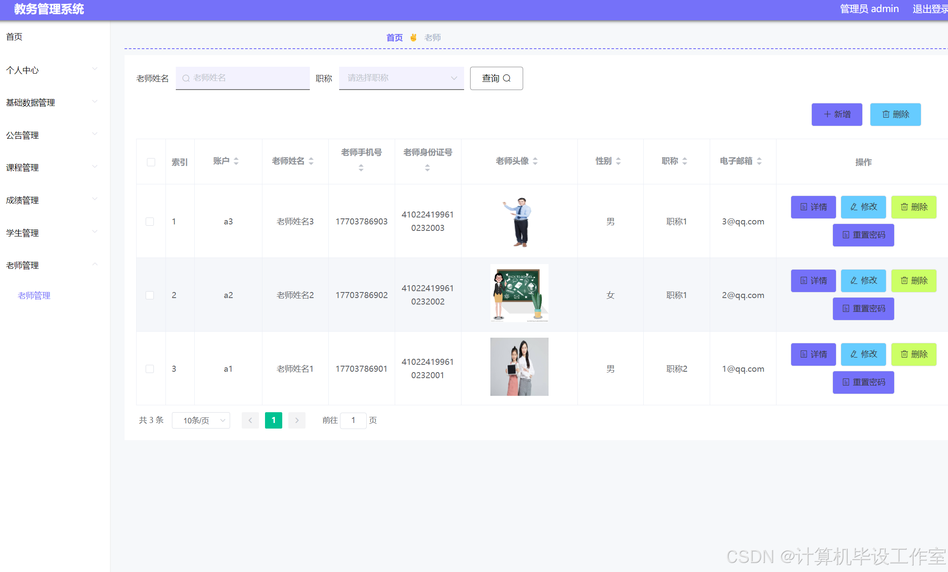948x572 pixels.
Task: Open the 请选择职称 dropdown
Action: (401, 78)
